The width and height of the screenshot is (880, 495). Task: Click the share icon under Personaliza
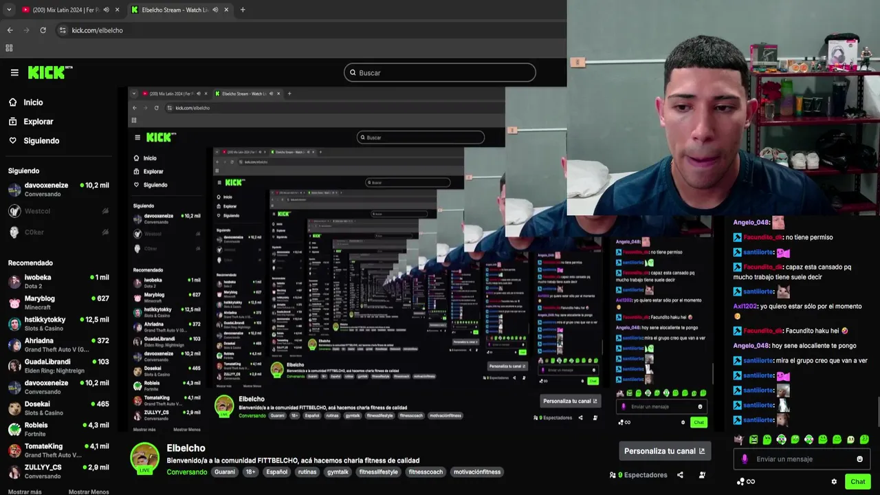[680, 475]
